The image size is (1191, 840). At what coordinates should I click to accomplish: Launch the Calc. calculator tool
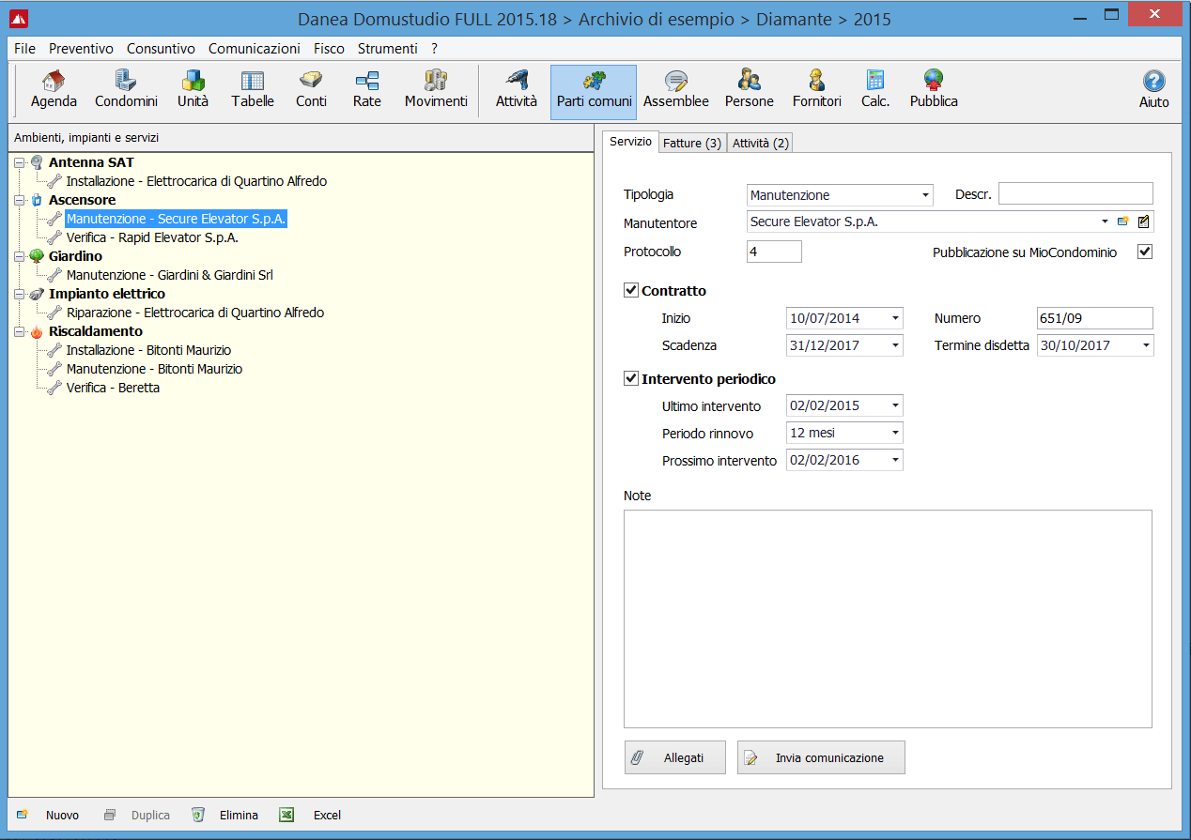point(875,90)
